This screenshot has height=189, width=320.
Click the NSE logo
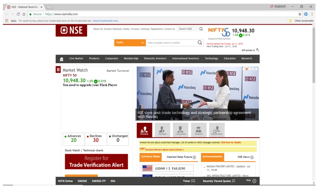[x=71, y=30]
